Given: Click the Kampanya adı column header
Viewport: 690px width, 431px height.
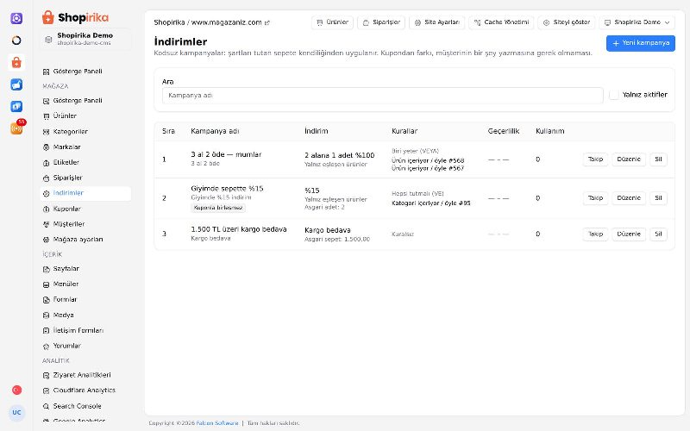Looking at the screenshot, I should coord(215,131).
